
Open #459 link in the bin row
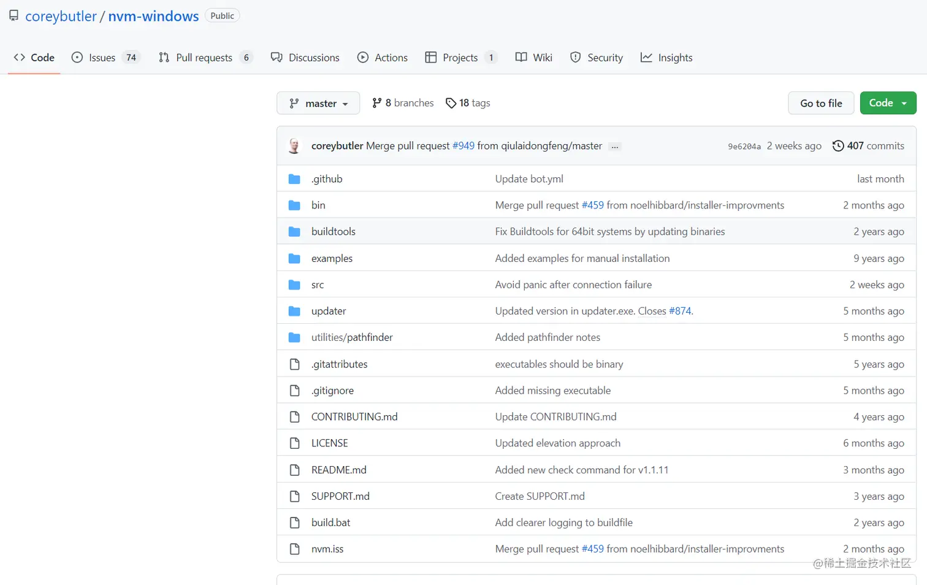pos(593,205)
